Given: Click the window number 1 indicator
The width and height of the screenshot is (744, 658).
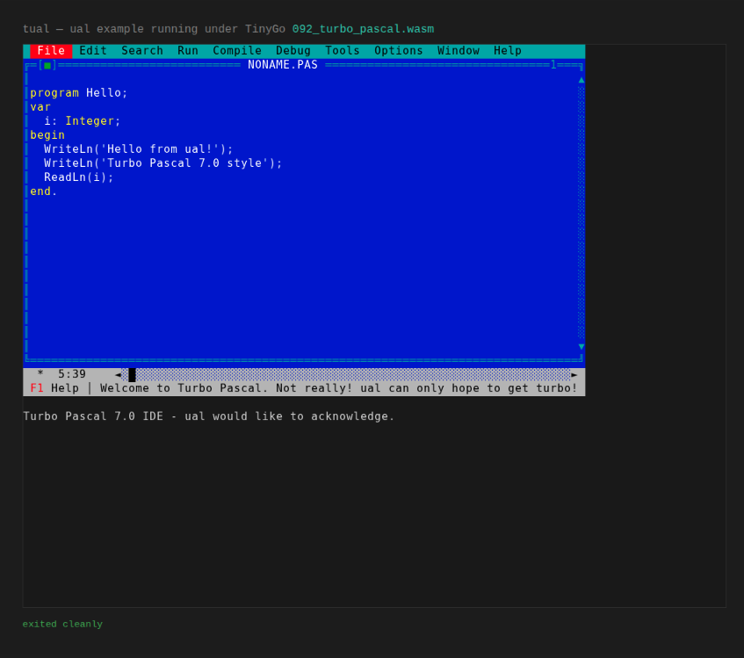Looking at the screenshot, I should [x=553, y=64].
